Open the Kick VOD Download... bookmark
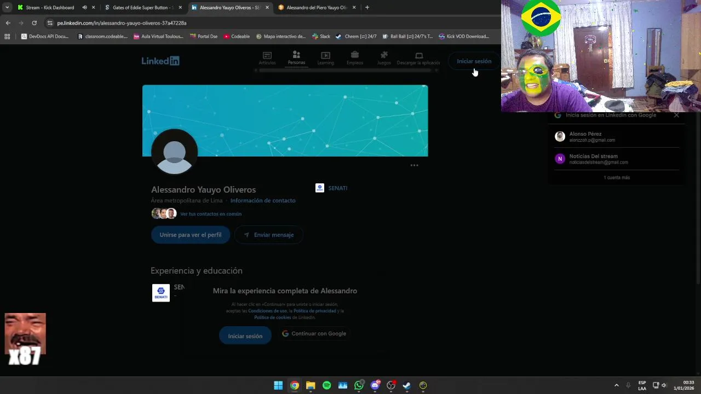Screen dimensions: 701x394 464,37
